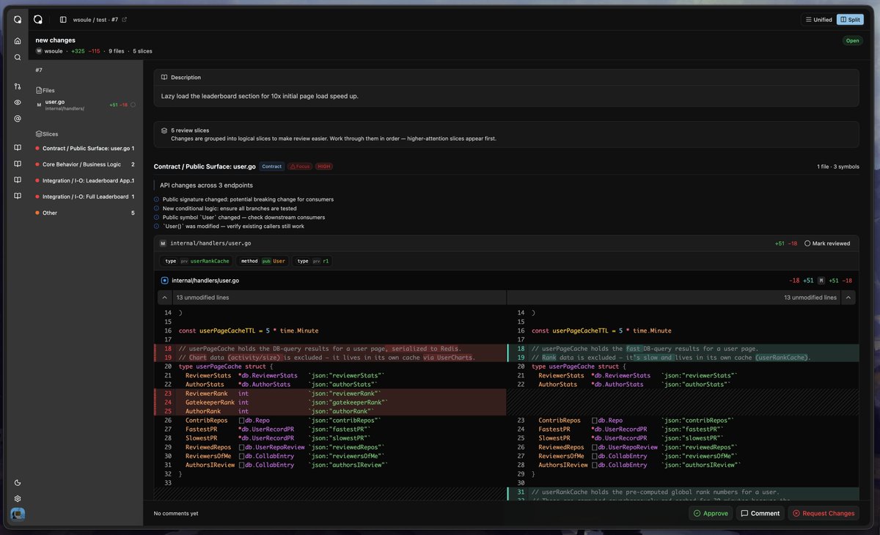
Task: Click the 'new changes' PR title
Action: pyautogui.click(x=55, y=40)
